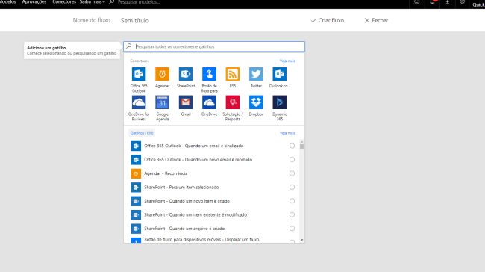
Task: Click the scrollbar down arrow in triggers list
Action: coord(302,240)
